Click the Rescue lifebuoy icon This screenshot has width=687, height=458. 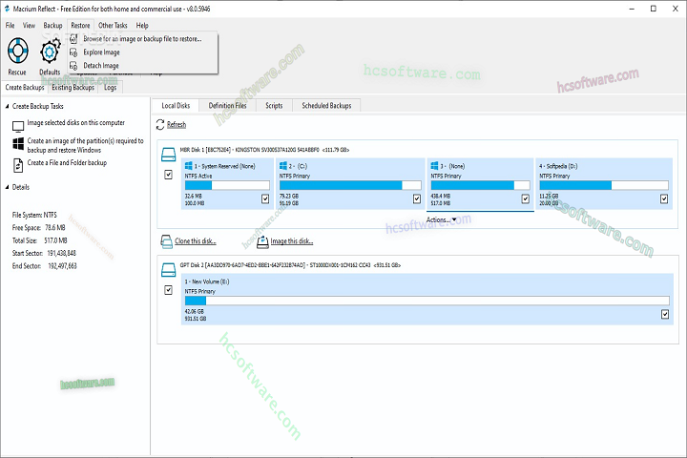[x=18, y=51]
